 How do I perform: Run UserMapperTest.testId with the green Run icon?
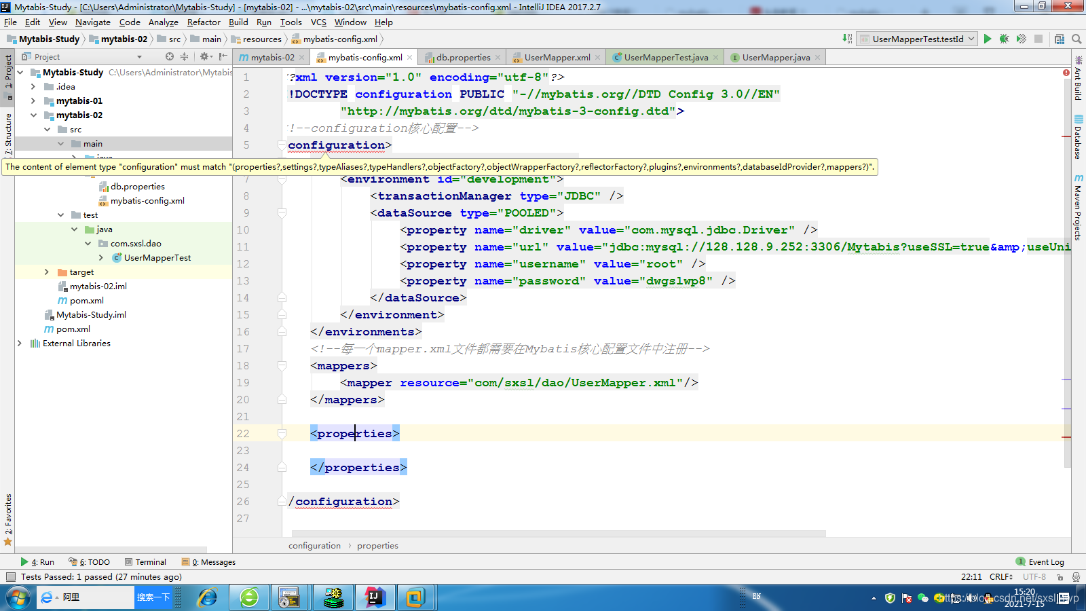[988, 39]
